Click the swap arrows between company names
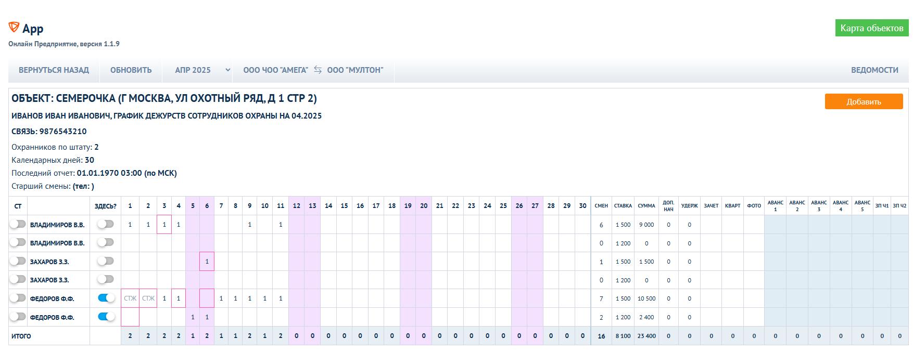 point(318,70)
